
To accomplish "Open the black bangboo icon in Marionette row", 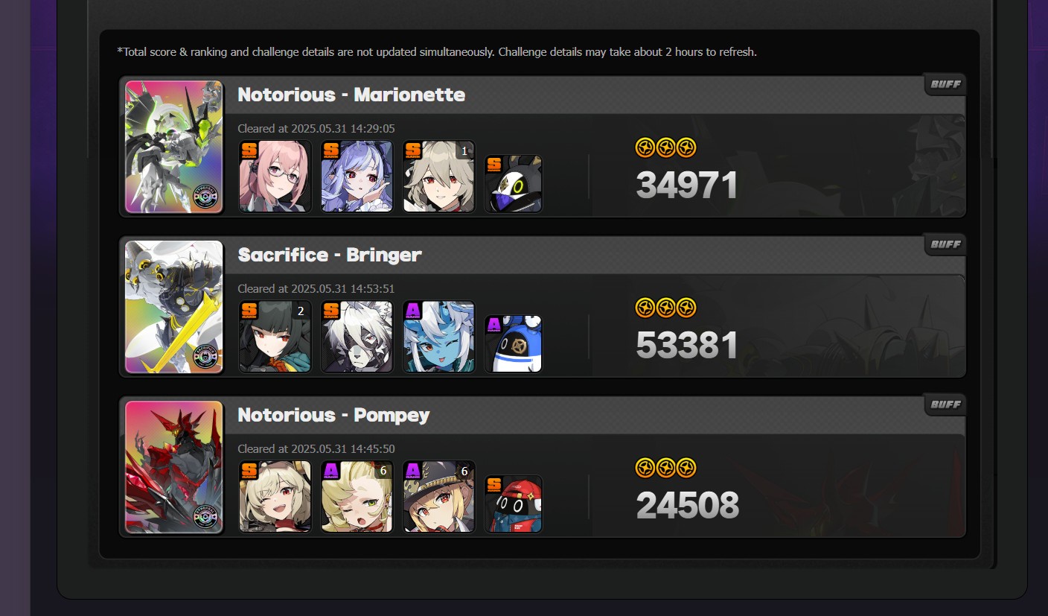I will [513, 184].
